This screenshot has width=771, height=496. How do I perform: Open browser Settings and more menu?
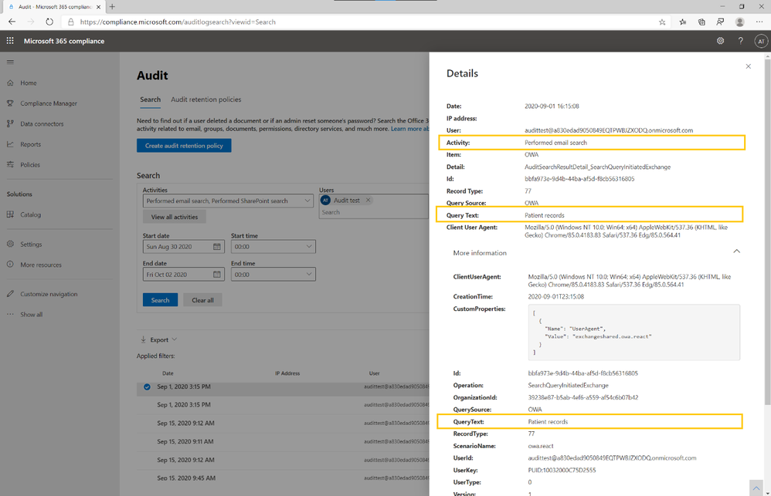click(x=759, y=22)
